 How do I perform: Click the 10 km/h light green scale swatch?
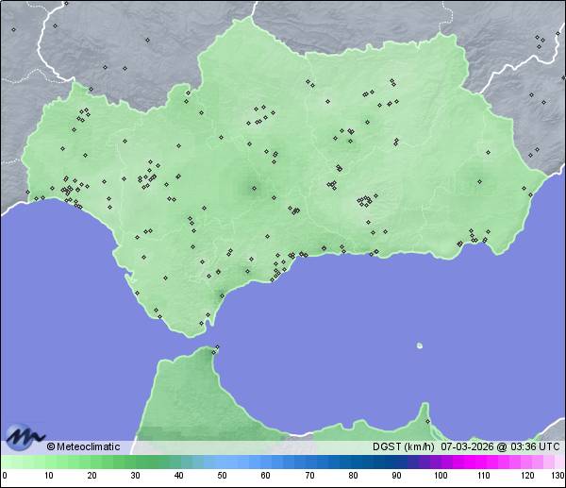tap(48, 462)
